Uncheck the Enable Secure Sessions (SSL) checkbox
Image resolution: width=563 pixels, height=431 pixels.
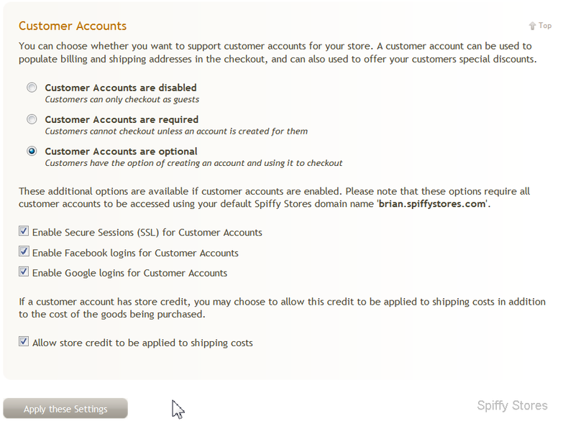pos(24,231)
